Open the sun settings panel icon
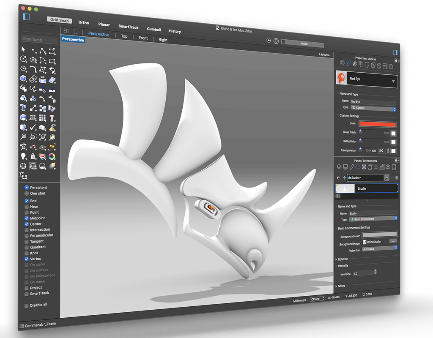 (376, 167)
